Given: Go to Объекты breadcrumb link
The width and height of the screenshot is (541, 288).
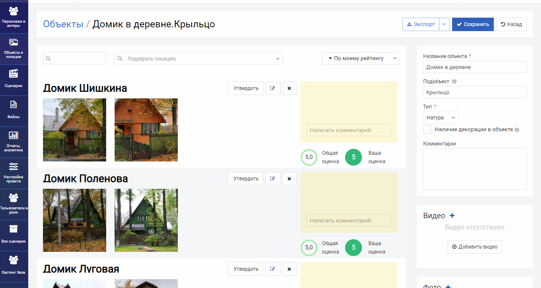Looking at the screenshot, I should point(63,24).
